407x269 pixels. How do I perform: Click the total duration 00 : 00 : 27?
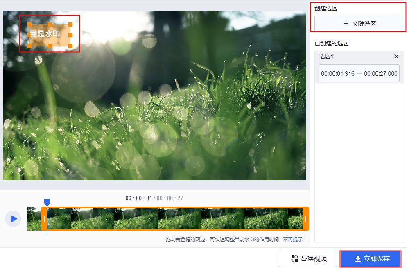coord(170,198)
